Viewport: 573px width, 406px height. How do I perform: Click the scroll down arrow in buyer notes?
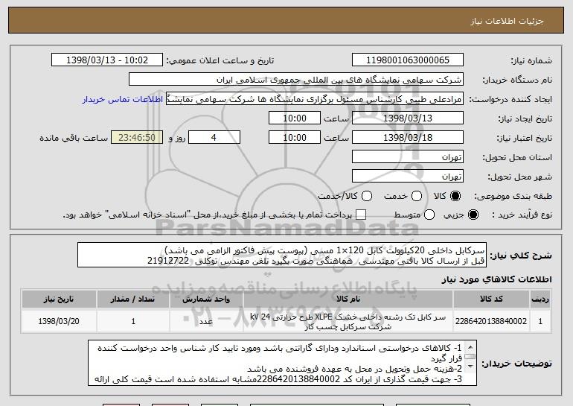(x=470, y=366)
